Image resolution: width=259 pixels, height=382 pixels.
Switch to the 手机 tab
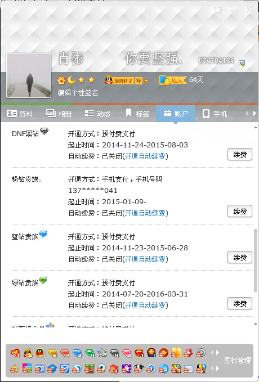[215, 114]
